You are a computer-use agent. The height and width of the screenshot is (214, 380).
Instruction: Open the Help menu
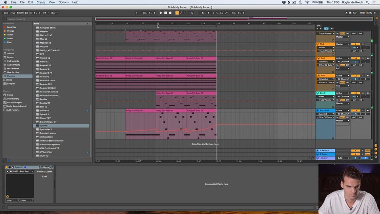[75, 2]
